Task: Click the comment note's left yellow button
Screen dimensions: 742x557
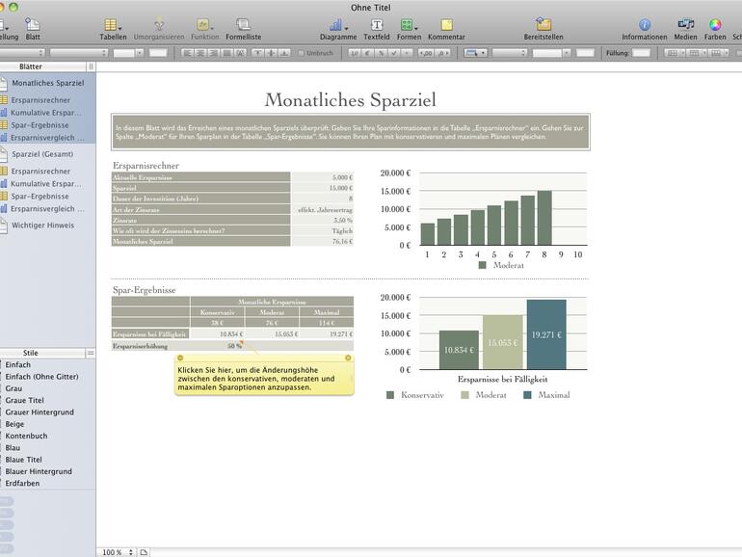Action: (180, 358)
